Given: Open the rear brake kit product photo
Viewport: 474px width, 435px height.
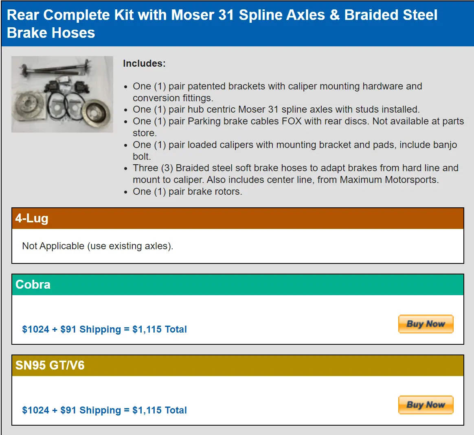Looking at the screenshot, I should [62, 94].
